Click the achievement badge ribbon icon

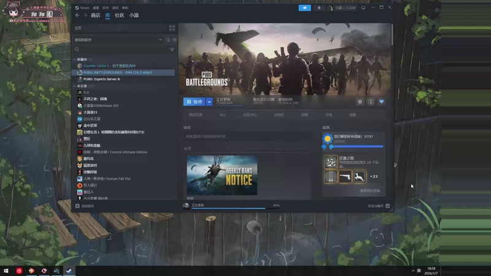pyautogui.click(x=328, y=141)
